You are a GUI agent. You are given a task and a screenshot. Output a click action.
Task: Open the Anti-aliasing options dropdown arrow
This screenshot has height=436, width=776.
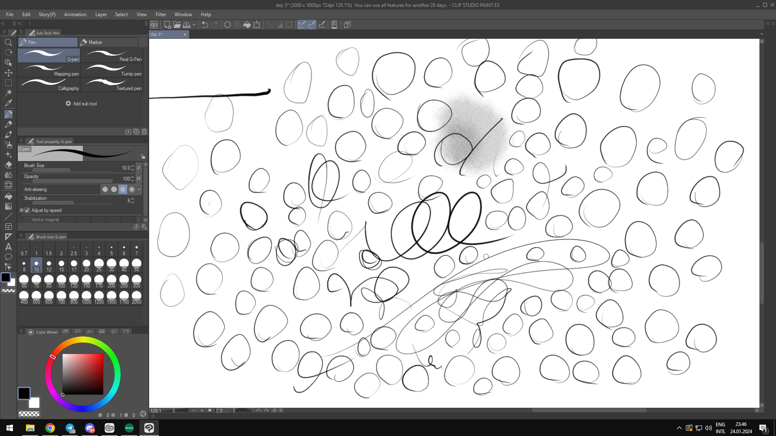coord(139,189)
